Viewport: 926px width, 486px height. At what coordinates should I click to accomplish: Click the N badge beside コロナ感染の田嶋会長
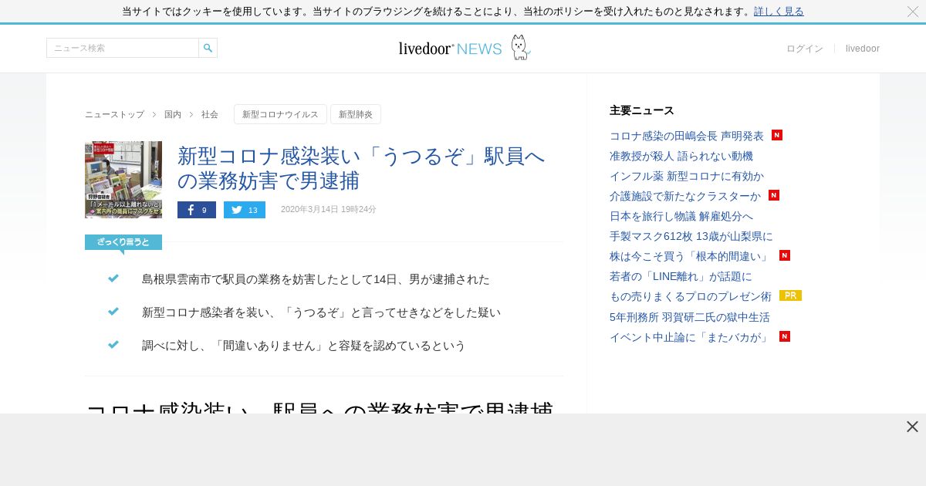point(777,135)
